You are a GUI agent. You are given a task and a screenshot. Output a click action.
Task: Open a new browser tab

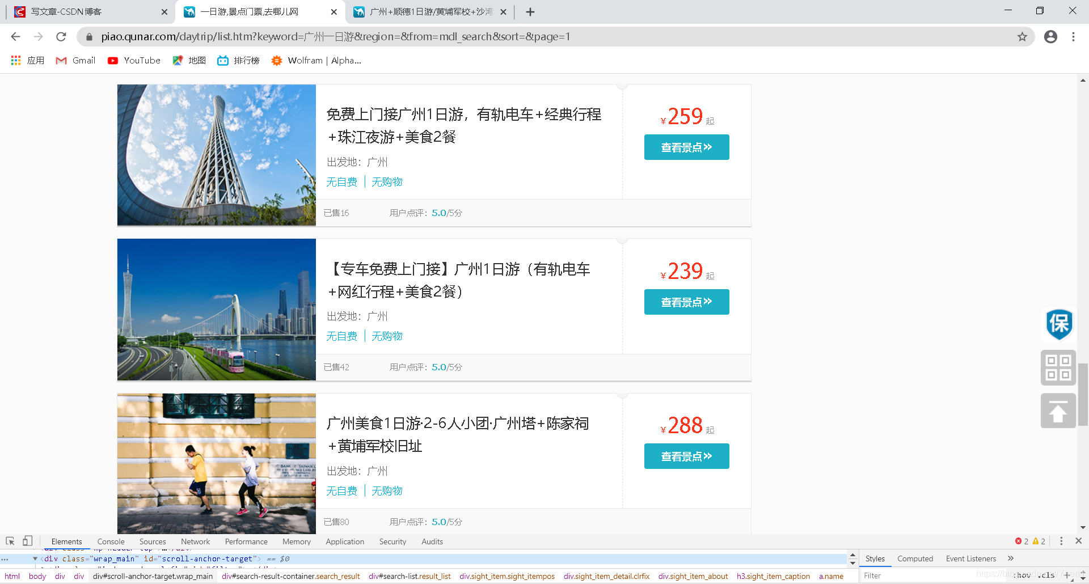530,12
